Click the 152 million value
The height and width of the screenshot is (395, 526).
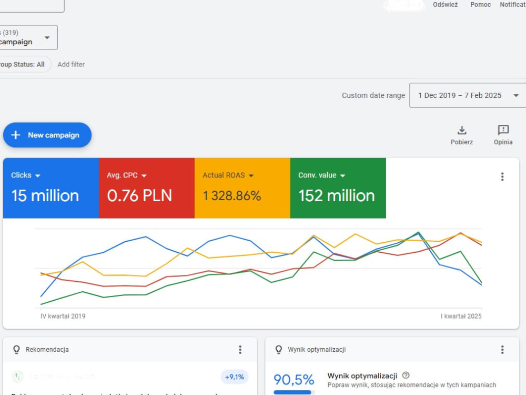tap(337, 196)
